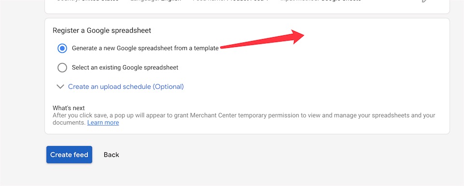The height and width of the screenshot is (186, 464).
Task: Expand Create an upload schedule (Optional)
Action: (126, 87)
